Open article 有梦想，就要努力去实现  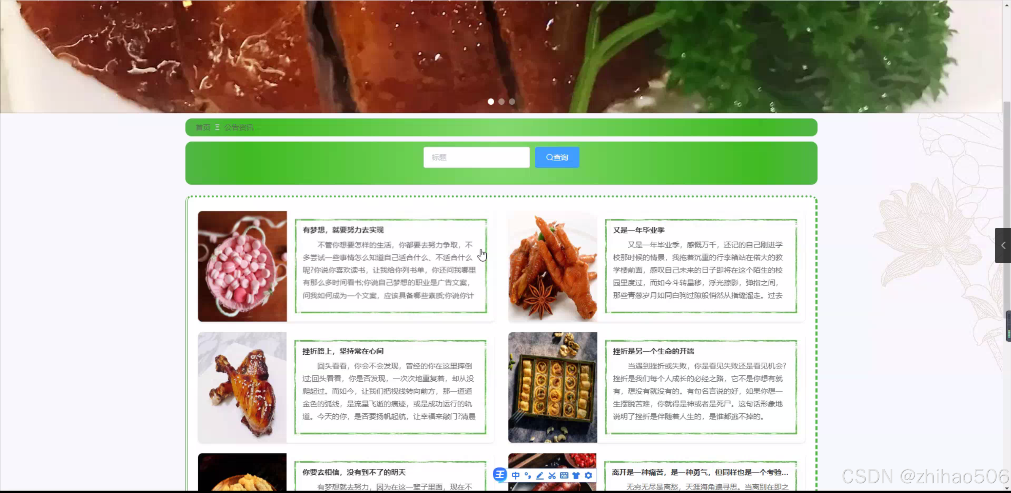[x=343, y=230]
